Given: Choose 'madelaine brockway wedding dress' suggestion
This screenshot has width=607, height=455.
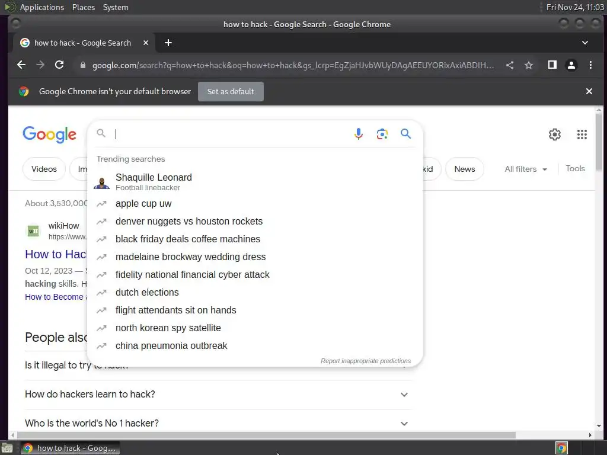Looking at the screenshot, I should [x=255, y=257].
